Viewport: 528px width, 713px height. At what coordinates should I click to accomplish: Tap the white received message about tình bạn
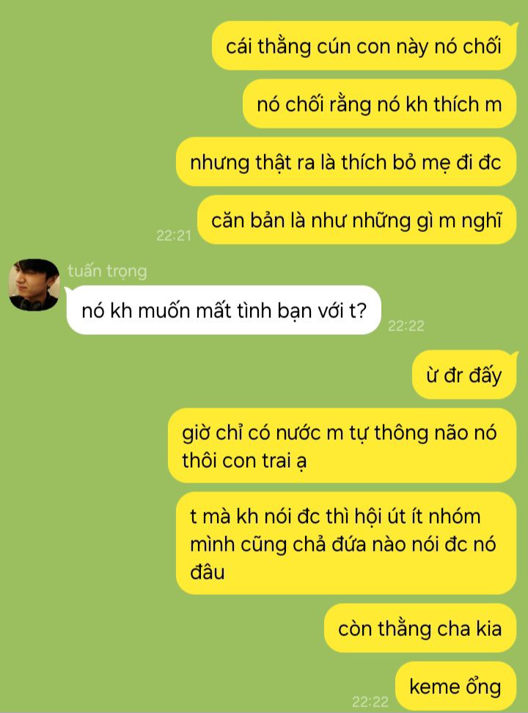[x=224, y=310]
